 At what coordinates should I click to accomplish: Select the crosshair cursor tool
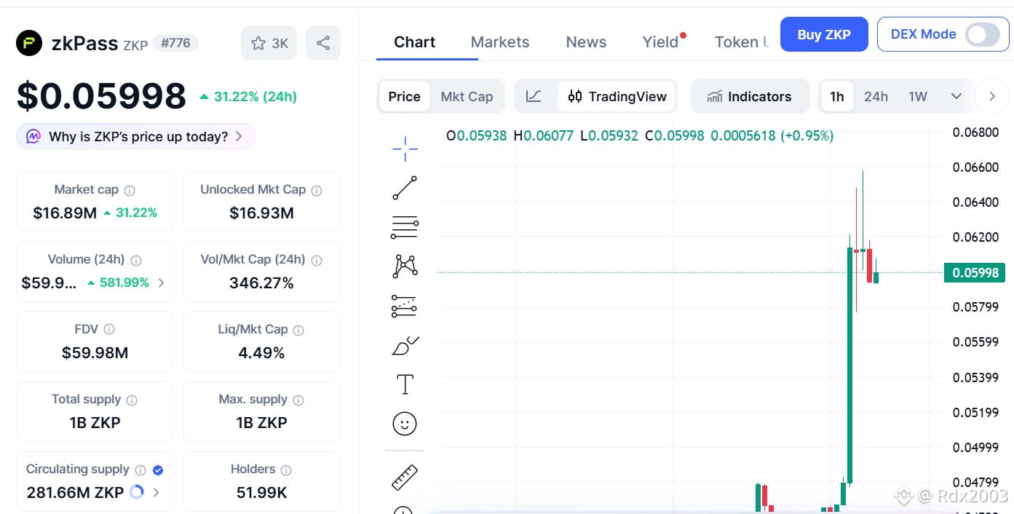click(405, 149)
